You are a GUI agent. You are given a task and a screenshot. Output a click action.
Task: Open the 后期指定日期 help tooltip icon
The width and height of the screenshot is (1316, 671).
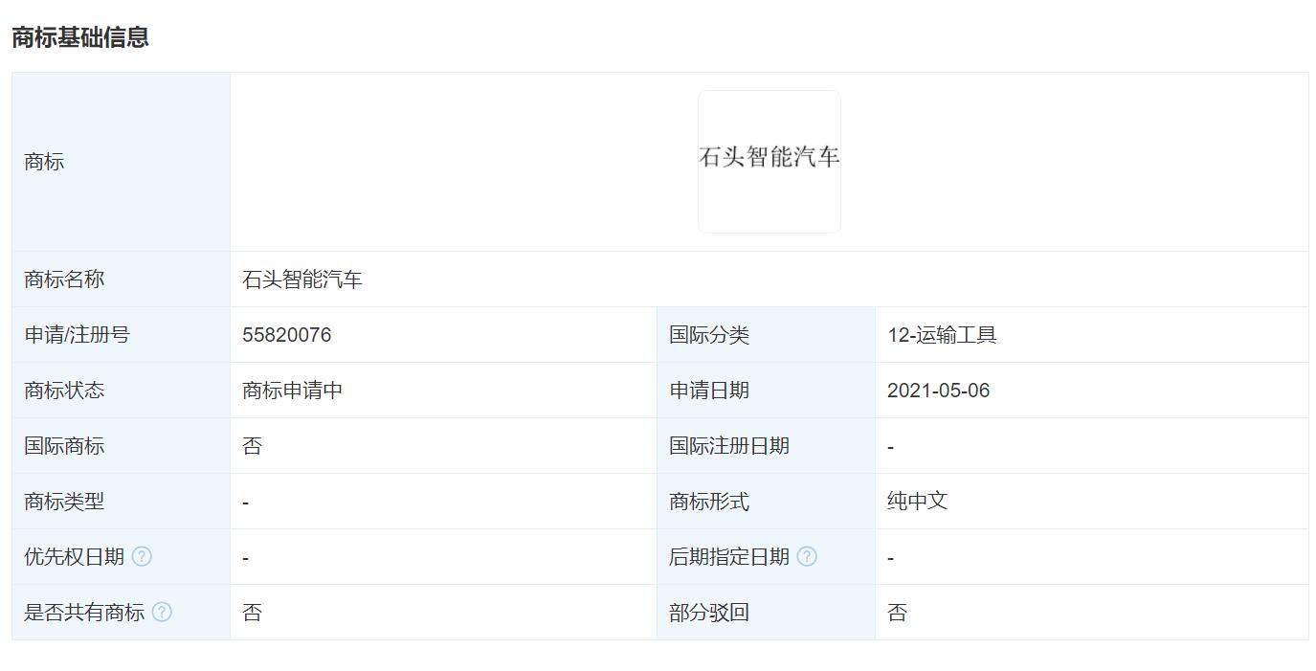point(806,556)
